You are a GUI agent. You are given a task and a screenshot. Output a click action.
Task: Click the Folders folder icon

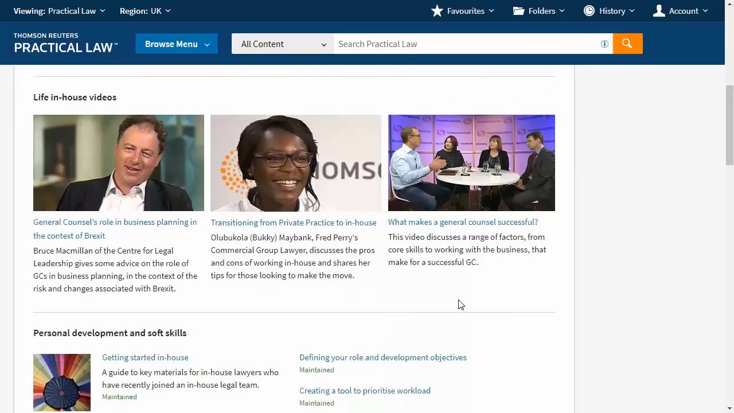point(519,11)
